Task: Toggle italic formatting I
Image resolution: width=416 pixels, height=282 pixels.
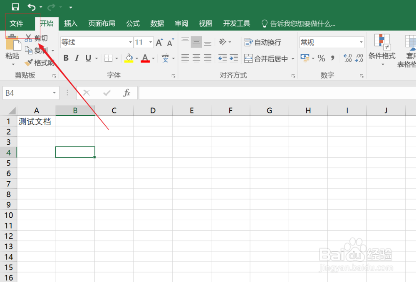Action: click(77, 58)
